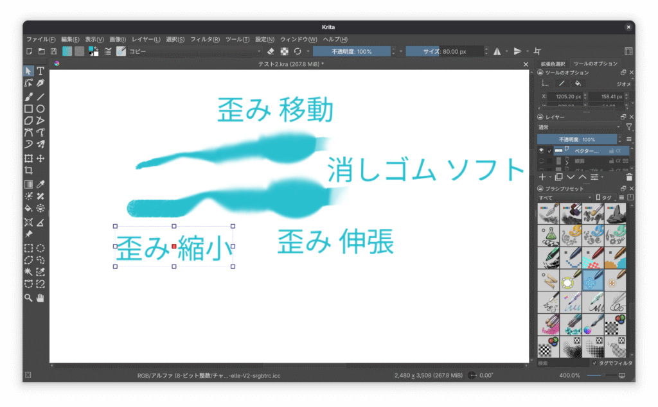This screenshot has width=658, height=407.
Task: Select the Move tool
Action: coord(40,159)
